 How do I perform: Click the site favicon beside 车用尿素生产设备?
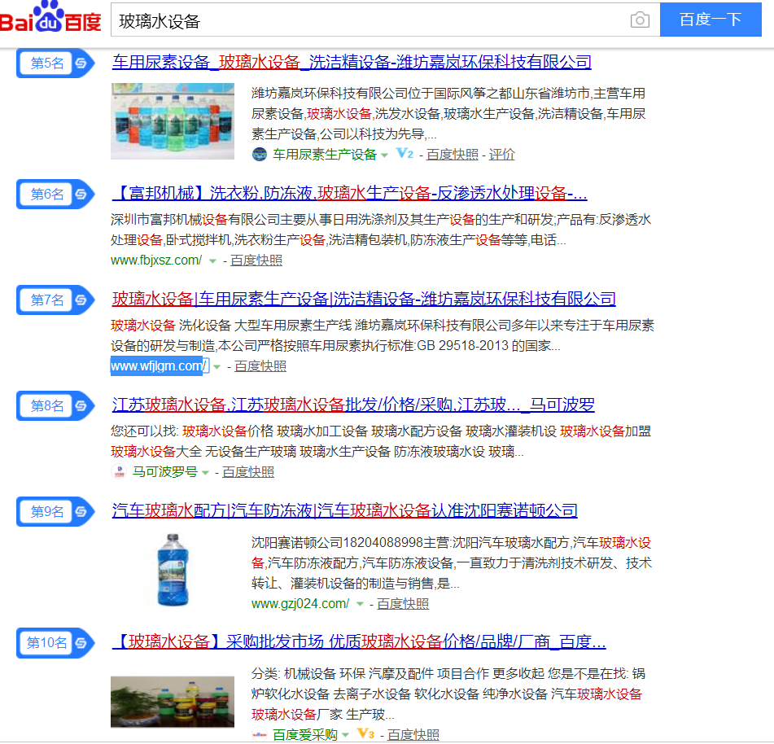[259, 155]
